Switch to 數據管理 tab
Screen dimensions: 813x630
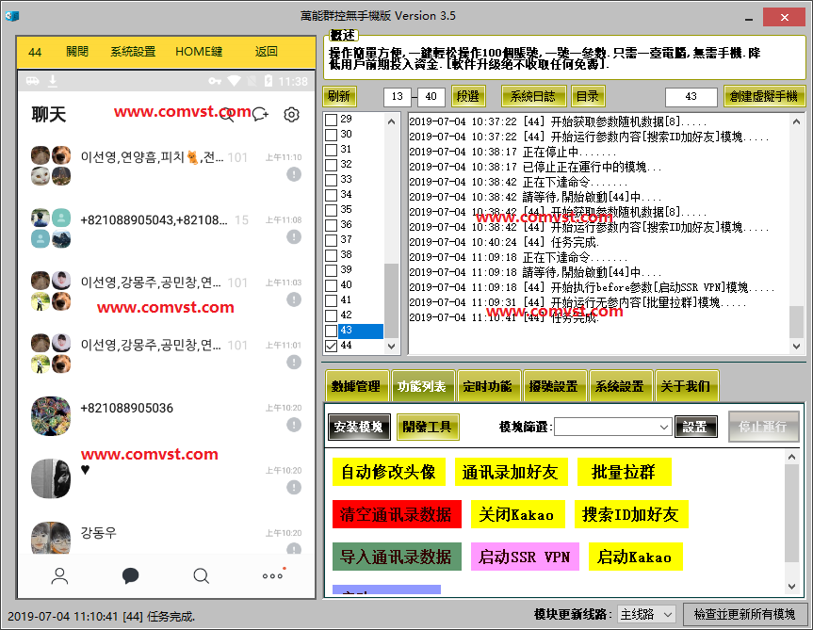tap(356, 386)
